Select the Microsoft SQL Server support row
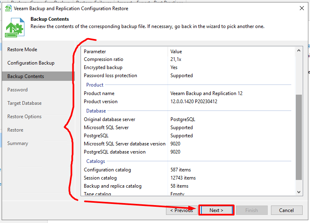 click(x=188, y=128)
